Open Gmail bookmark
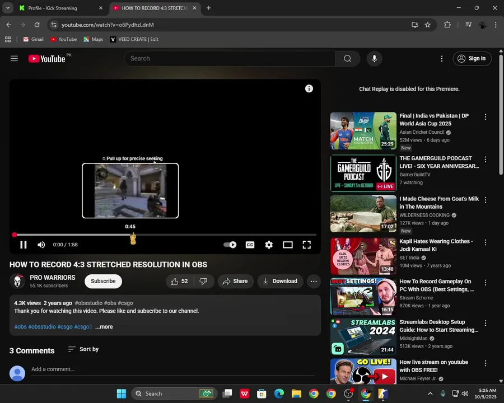This screenshot has width=504, height=403. coord(34,39)
